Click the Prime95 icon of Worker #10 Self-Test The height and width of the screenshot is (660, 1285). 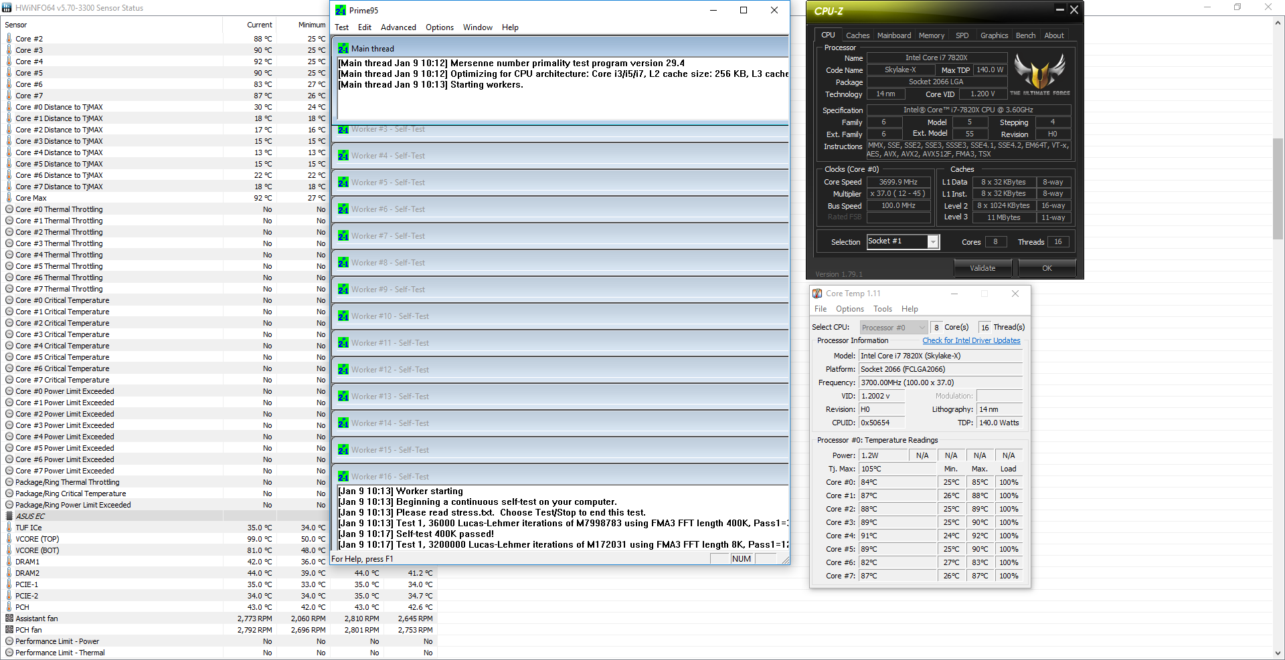[x=343, y=316]
